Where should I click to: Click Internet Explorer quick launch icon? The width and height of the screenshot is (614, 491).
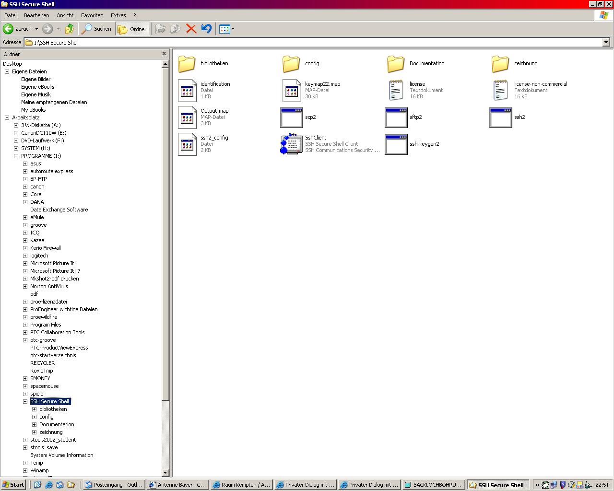pyautogui.click(x=48, y=485)
